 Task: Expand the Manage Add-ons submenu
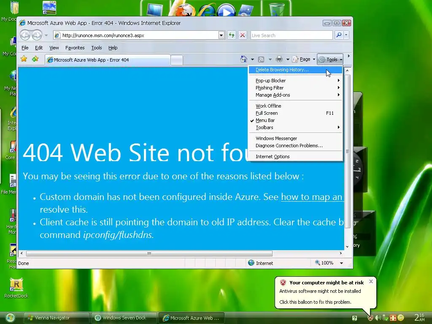(295, 95)
